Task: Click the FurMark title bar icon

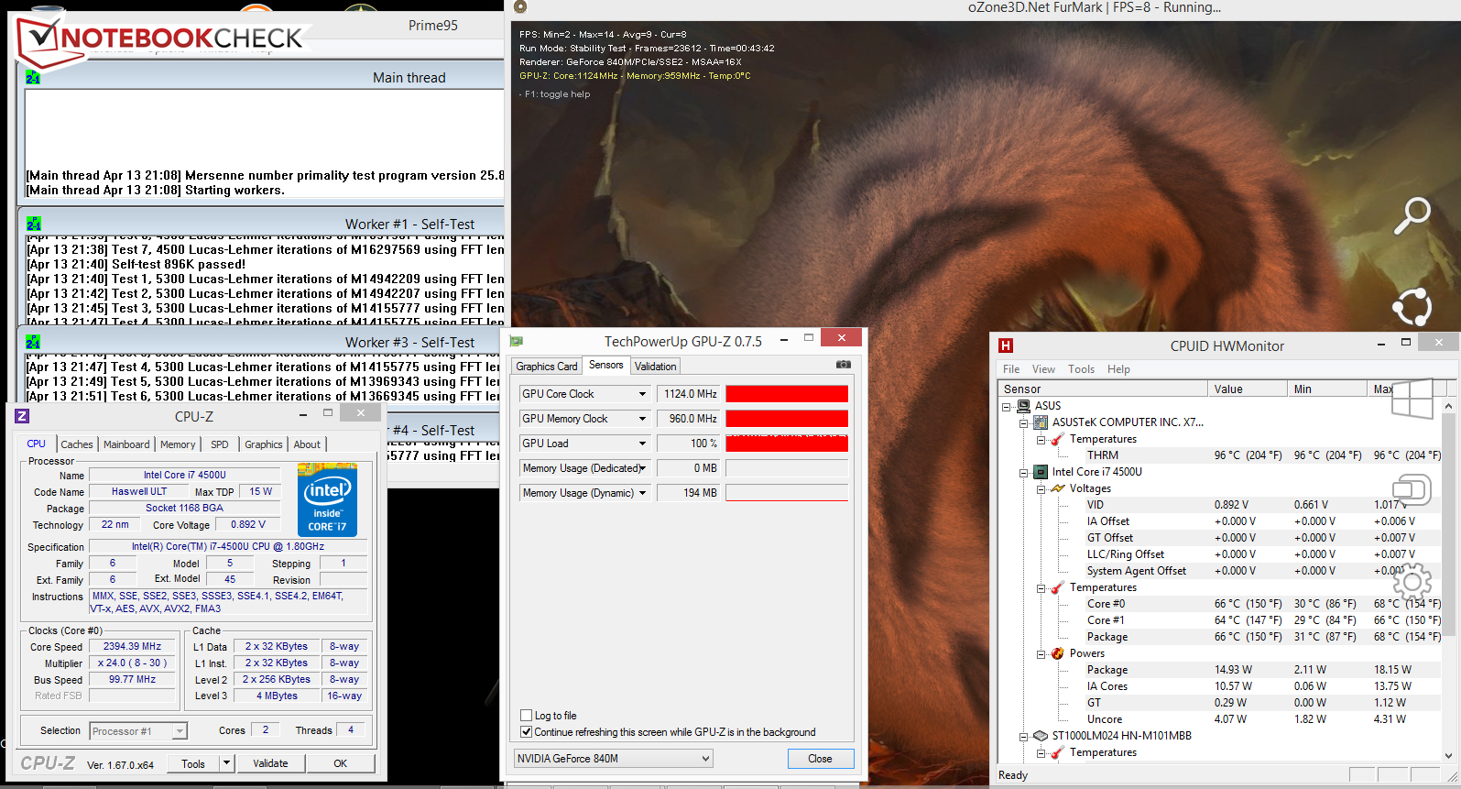Action: tap(520, 7)
